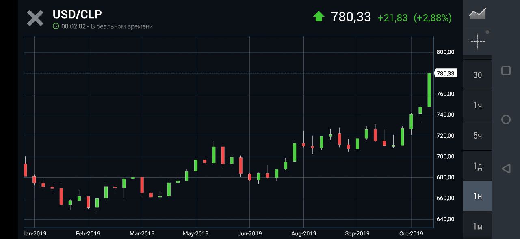The height and width of the screenshot is (239, 520).
Task: Select the 30 minute timeframe
Action: (x=477, y=75)
